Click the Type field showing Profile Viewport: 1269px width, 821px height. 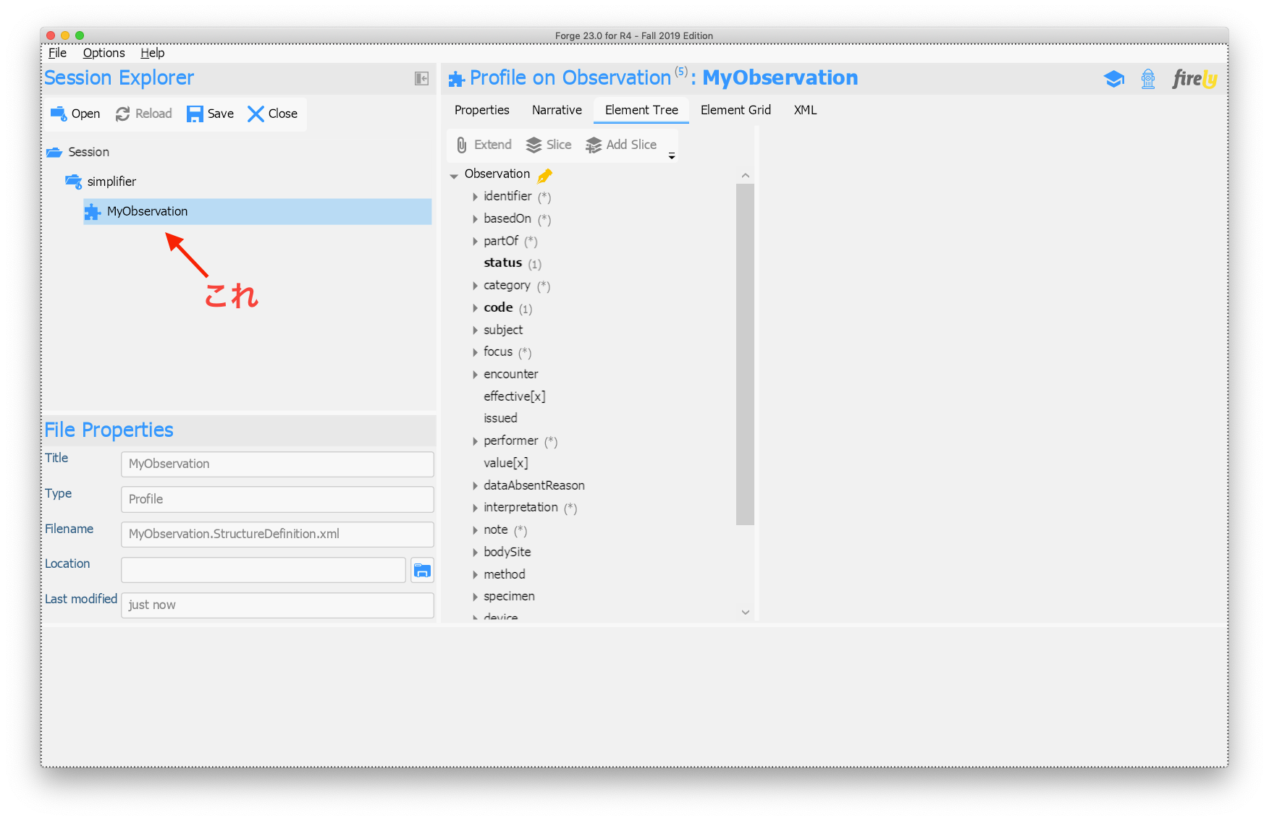(277, 499)
